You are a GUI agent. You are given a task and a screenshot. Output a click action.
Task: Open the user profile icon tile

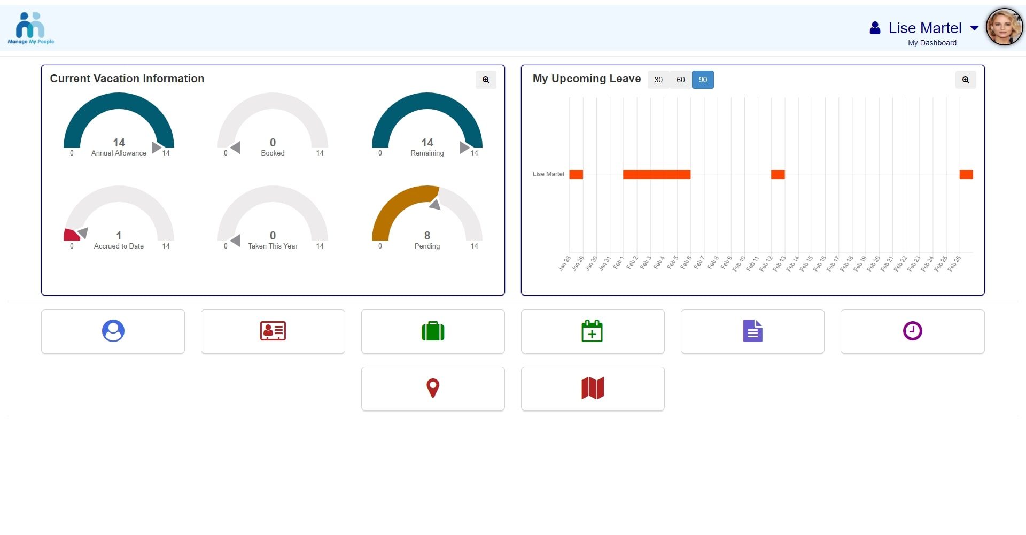112,331
